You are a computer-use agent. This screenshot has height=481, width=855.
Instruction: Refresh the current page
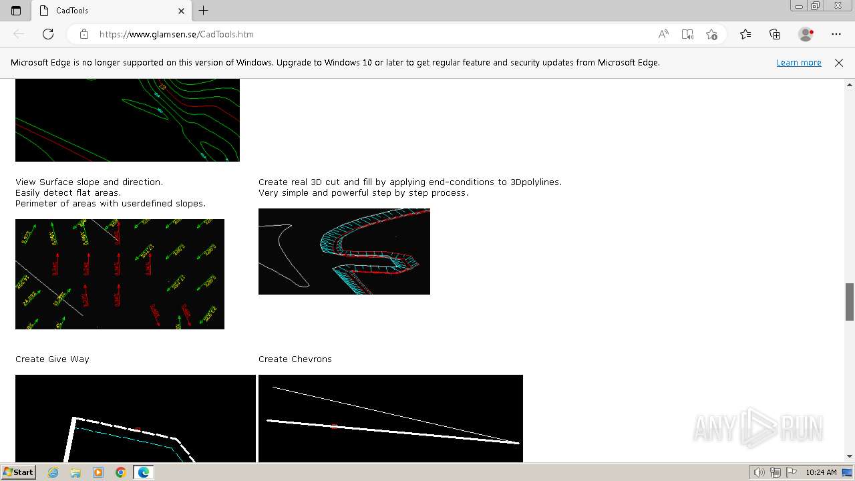tap(48, 34)
